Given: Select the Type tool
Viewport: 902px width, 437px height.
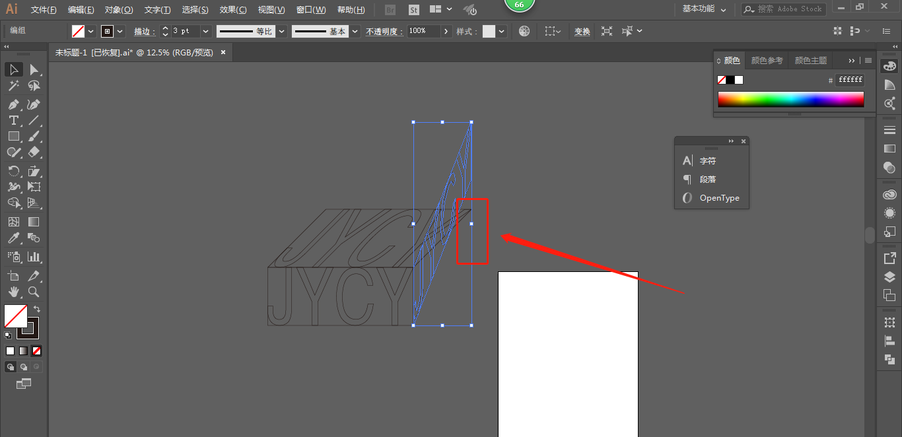Looking at the screenshot, I should pos(13,120).
